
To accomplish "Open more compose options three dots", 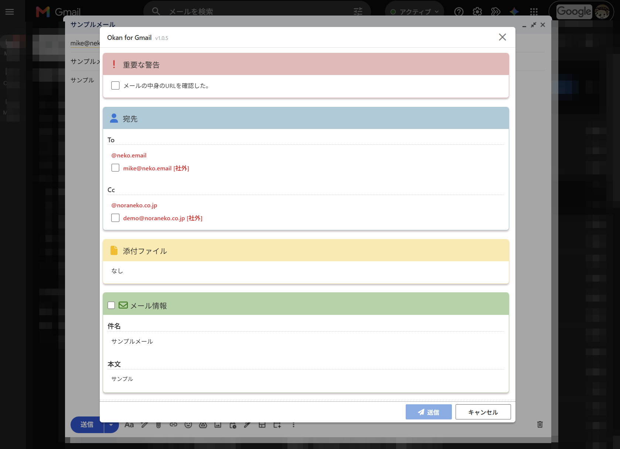I will [x=293, y=425].
